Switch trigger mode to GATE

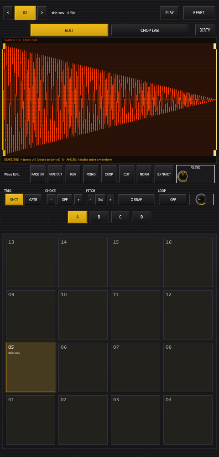[33, 200]
